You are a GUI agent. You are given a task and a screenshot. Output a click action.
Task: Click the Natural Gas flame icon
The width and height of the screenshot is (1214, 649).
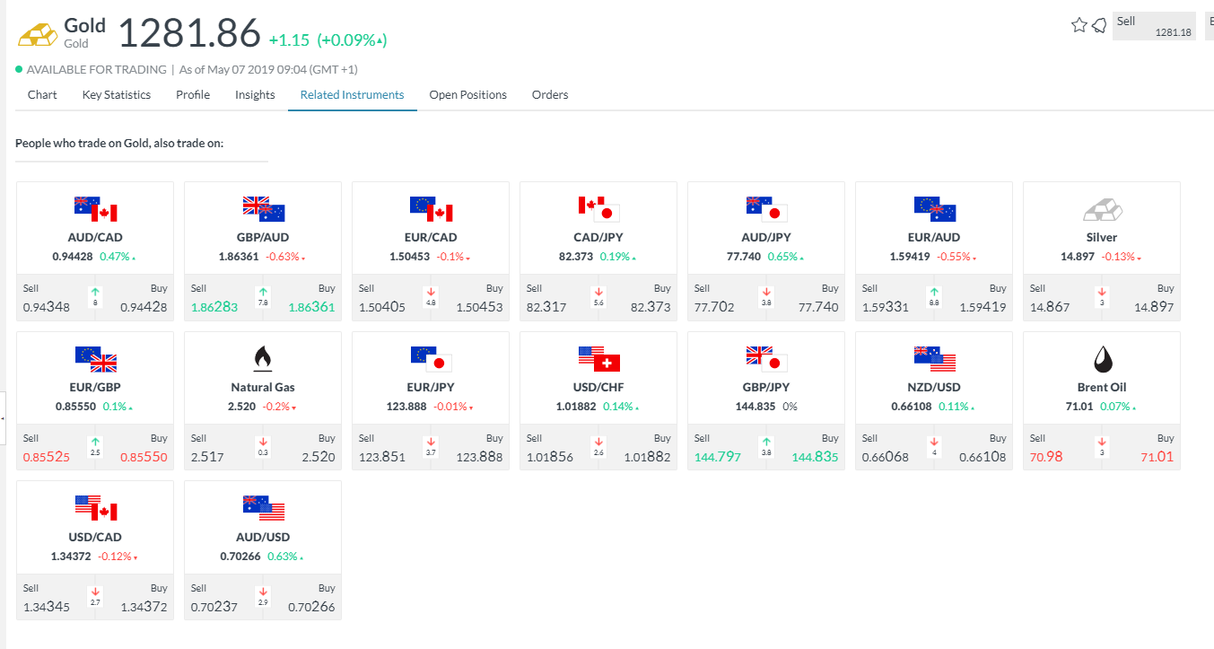coord(263,359)
